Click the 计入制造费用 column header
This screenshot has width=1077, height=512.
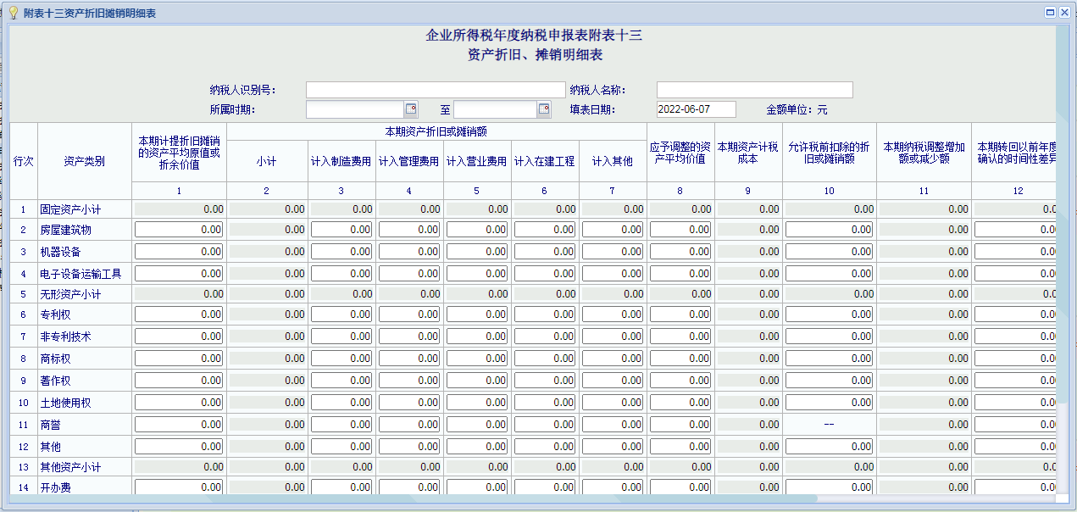coord(341,161)
